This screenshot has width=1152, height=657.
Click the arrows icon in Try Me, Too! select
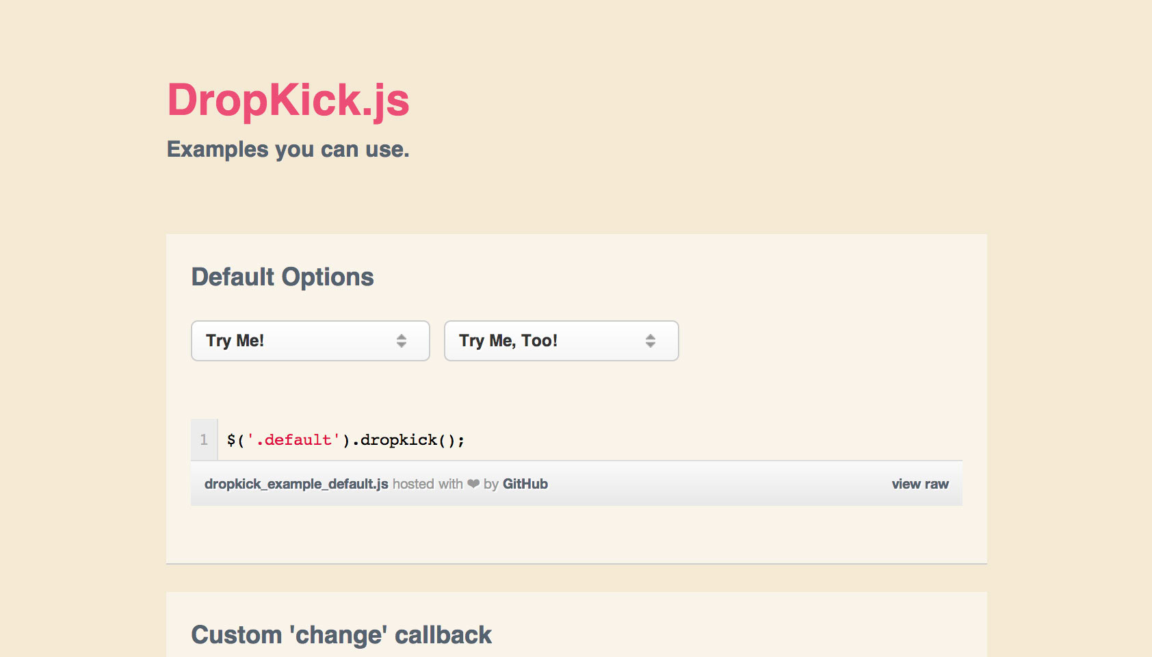coord(651,341)
